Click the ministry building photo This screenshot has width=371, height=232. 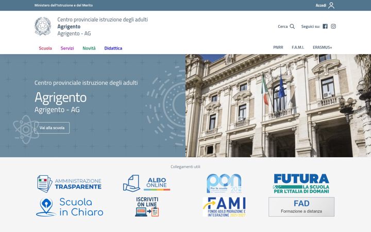[x=278, y=106]
